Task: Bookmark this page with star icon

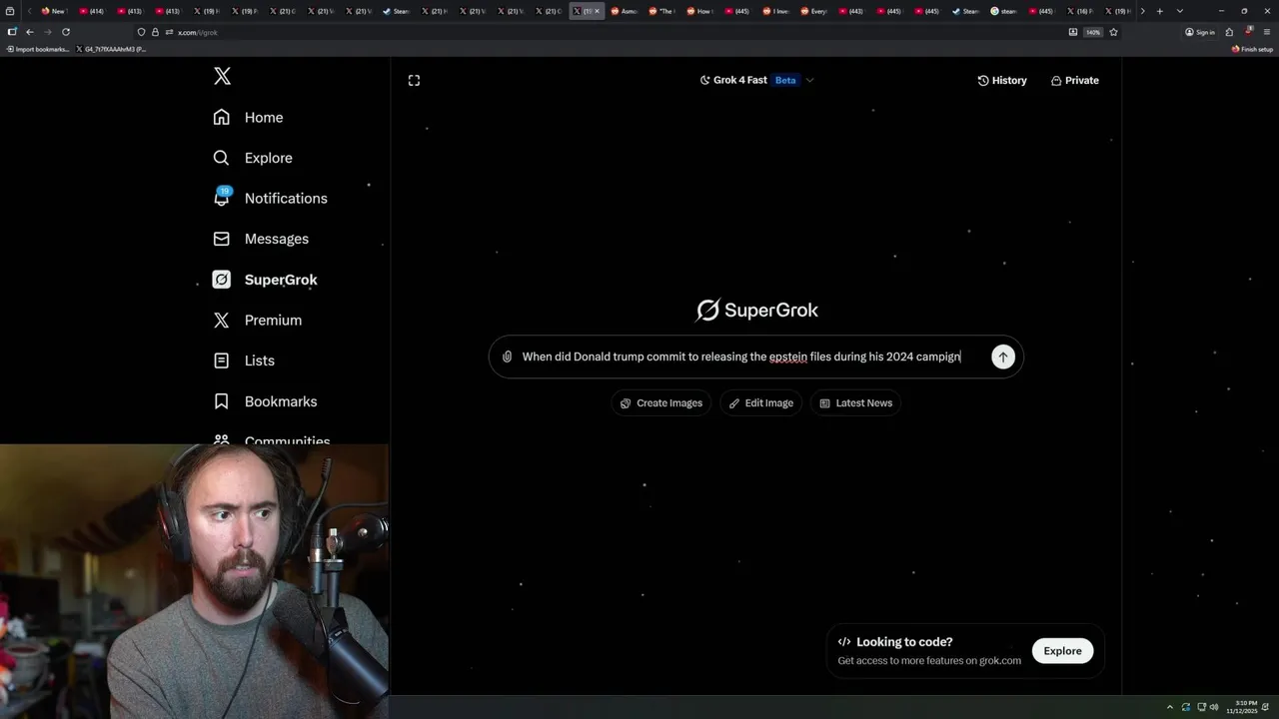Action: pos(1113,32)
